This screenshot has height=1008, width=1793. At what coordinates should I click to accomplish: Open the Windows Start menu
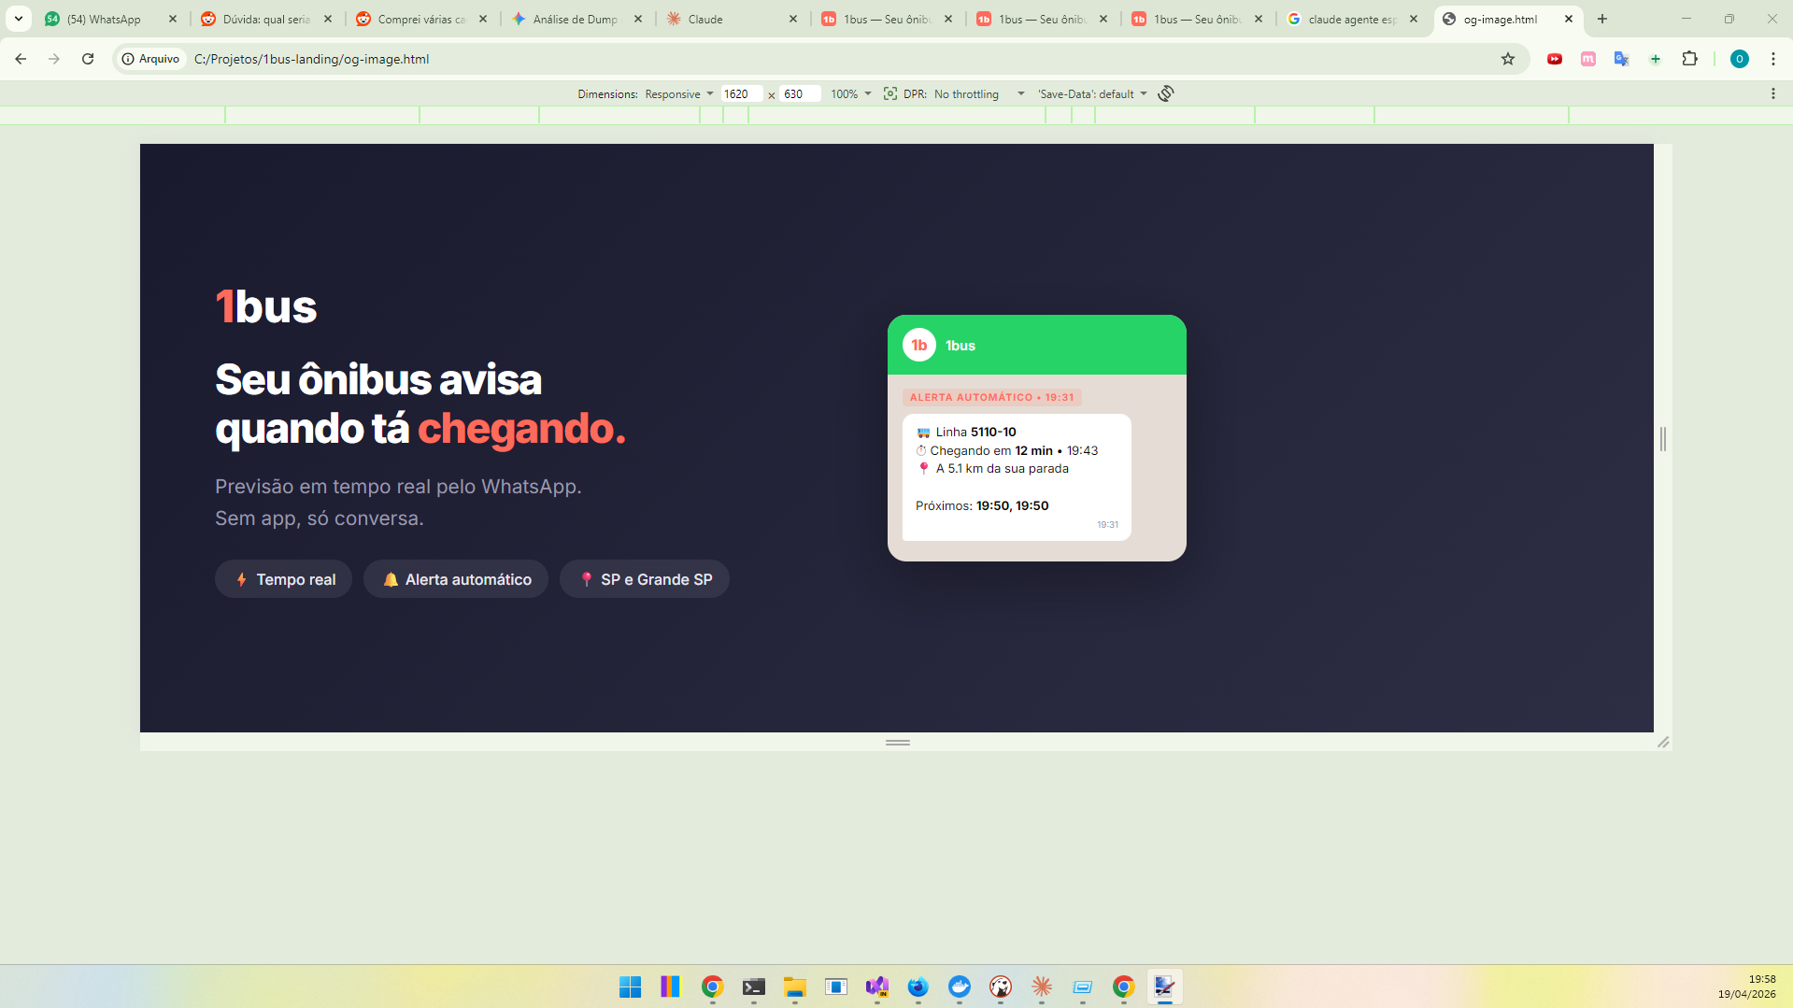coord(630,987)
